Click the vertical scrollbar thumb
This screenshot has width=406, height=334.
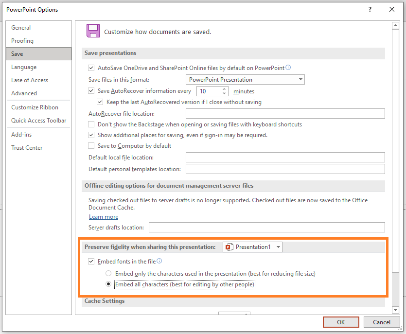[x=395, y=151]
